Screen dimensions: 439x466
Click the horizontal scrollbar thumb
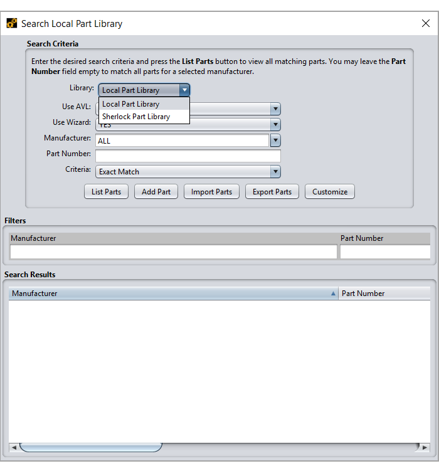[91, 447]
